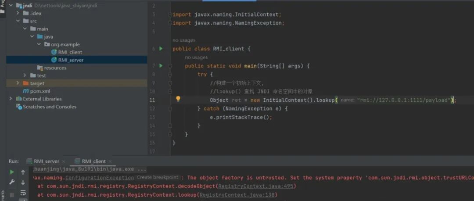Screen dimensions: 474x201
Task: Run RMI_client class from gutter icon
Action: (x=161, y=49)
